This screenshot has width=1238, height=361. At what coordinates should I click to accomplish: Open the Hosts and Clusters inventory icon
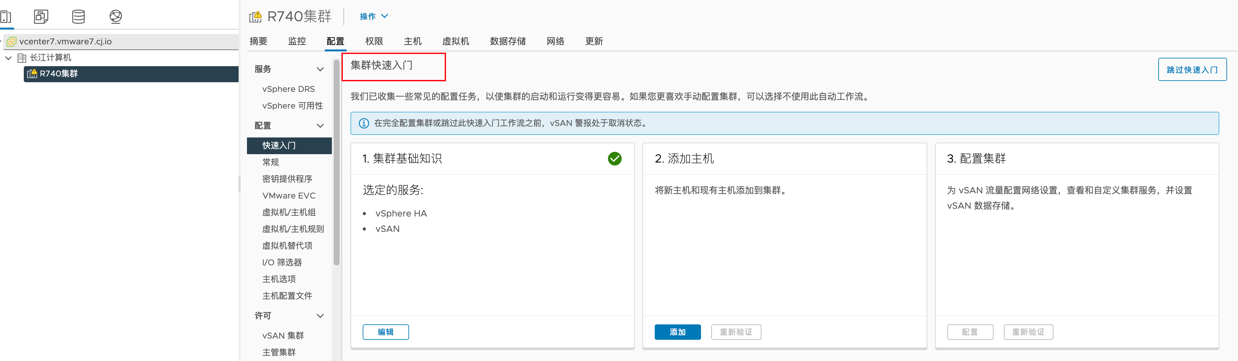(x=6, y=16)
